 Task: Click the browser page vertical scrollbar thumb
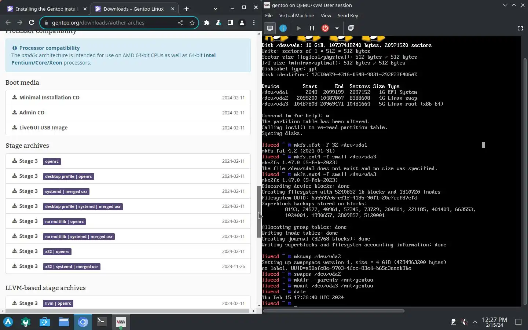(259, 212)
